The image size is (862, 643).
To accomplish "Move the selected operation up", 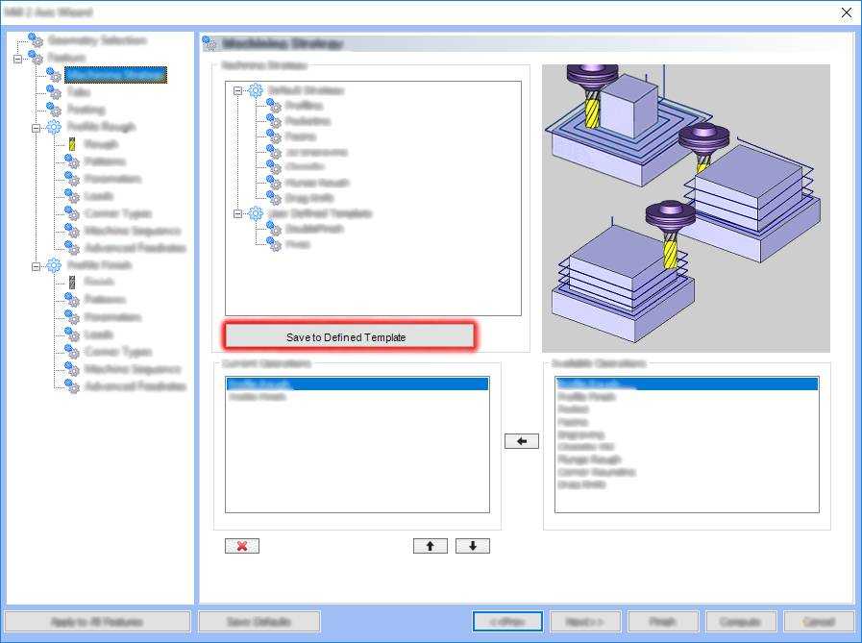I will 430,546.
